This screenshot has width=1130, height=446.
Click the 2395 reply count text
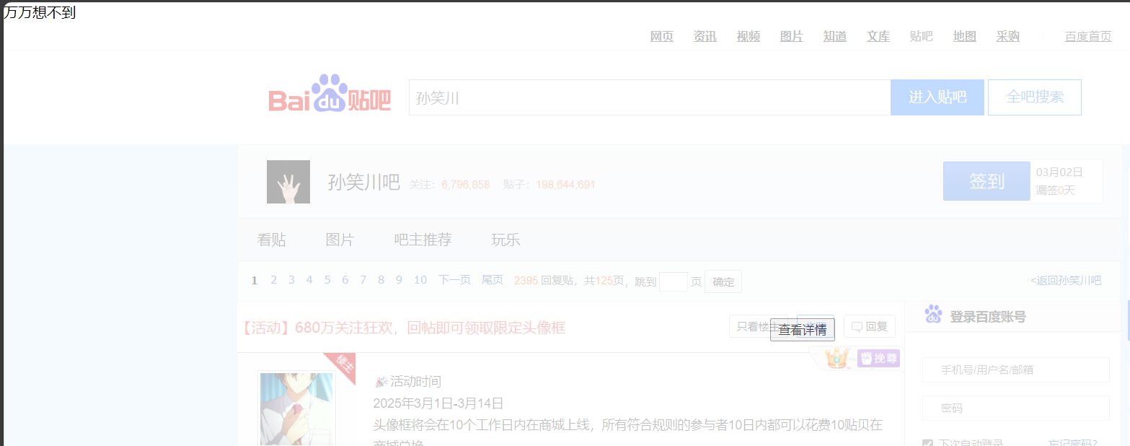point(526,281)
